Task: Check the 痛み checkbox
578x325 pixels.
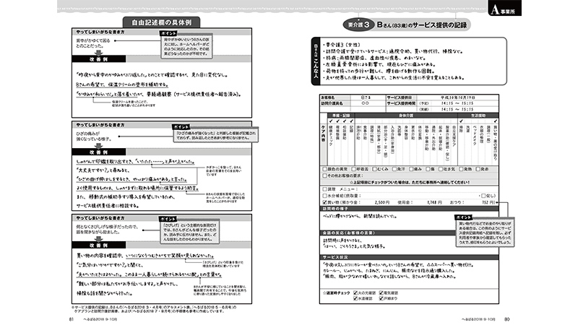Action: 411,169
